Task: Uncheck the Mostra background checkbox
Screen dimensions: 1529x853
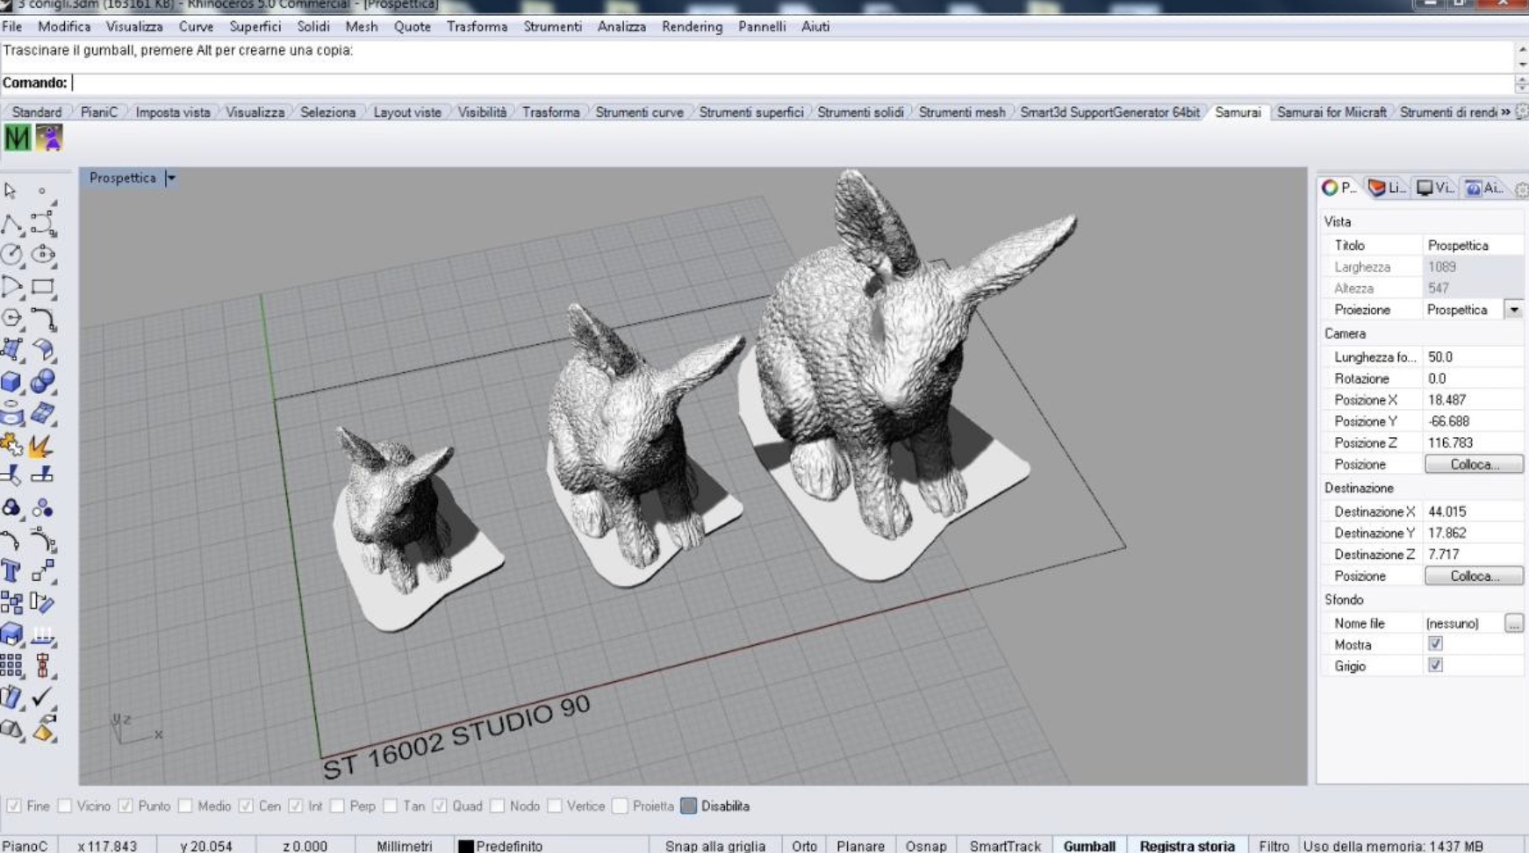Action: coord(1435,644)
